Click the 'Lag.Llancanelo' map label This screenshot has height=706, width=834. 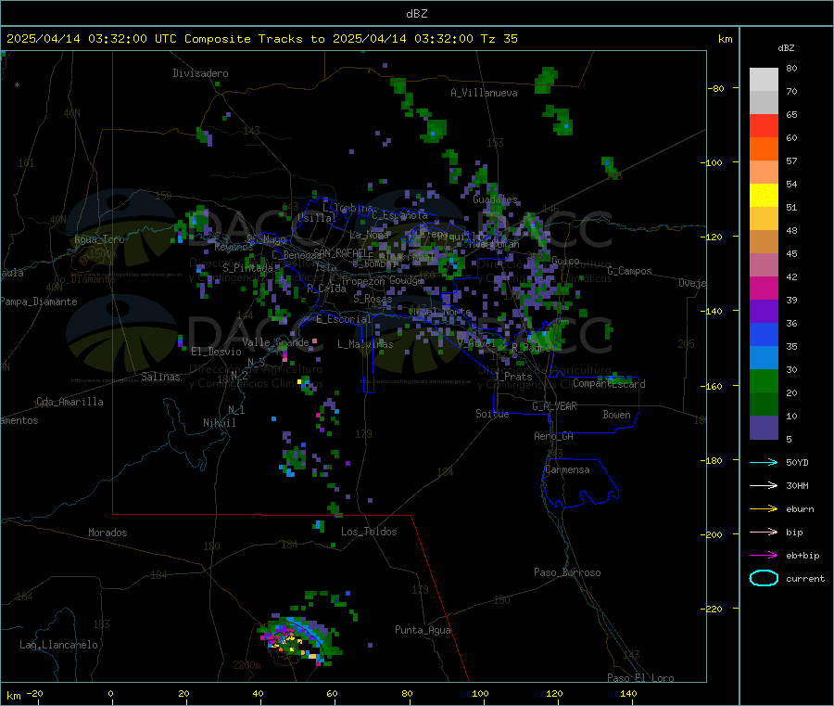point(58,645)
